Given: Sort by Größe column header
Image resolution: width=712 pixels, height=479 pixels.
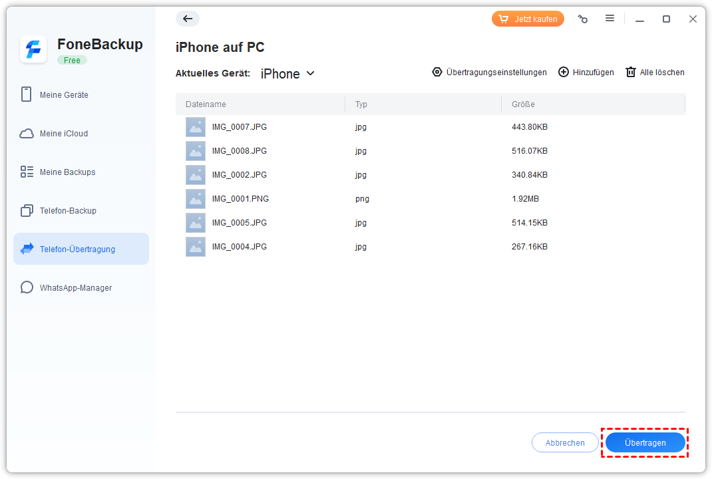Looking at the screenshot, I should tap(523, 104).
